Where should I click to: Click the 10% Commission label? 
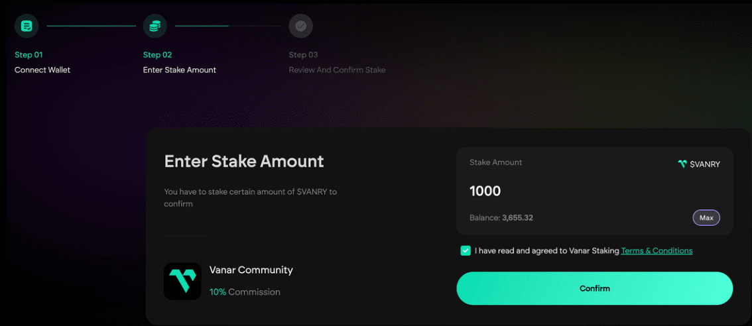[245, 292]
